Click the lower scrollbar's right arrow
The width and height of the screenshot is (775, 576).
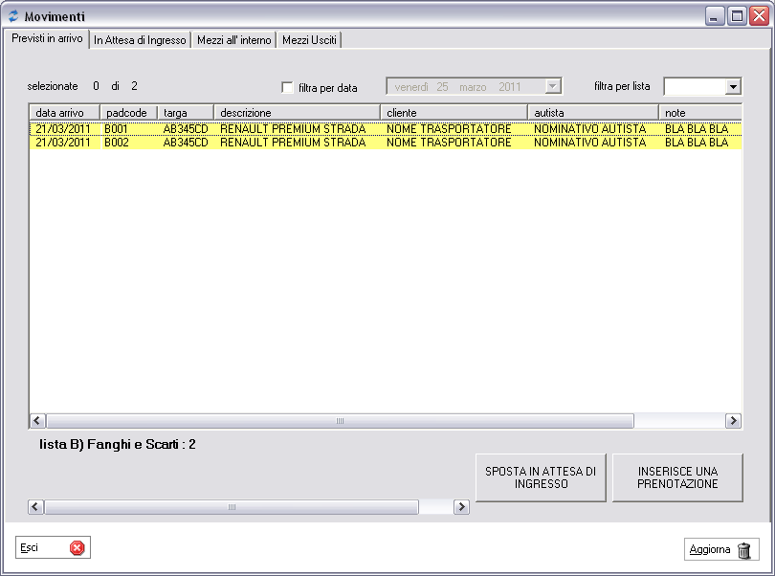pyautogui.click(x=461, y=507)
